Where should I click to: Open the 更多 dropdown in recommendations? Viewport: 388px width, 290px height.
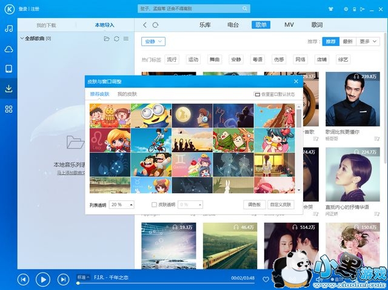tap(367, 41)
